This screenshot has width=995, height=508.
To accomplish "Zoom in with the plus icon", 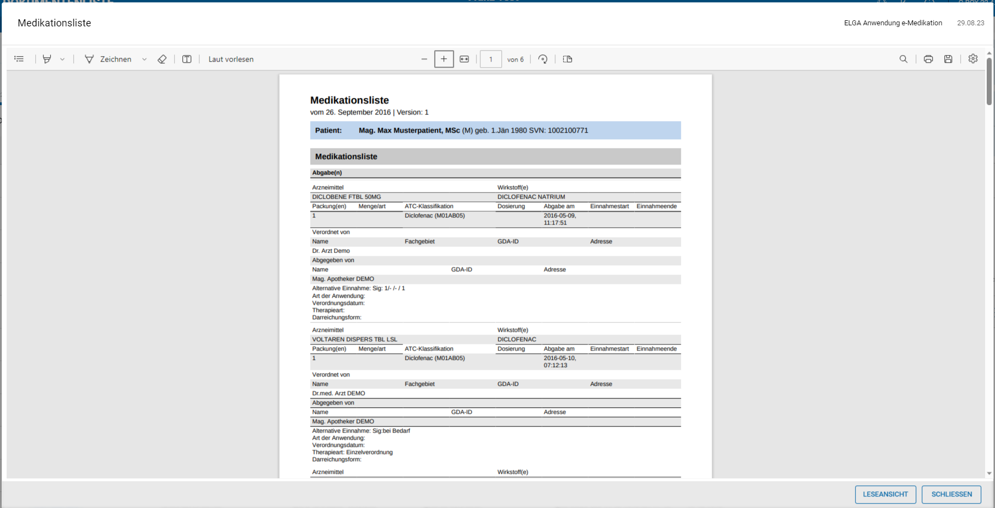I will click(444, 59).
